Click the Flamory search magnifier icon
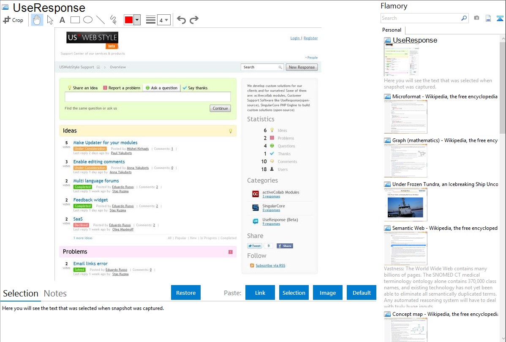This screenshot has width=506, height=342. (x=464, y=18)
